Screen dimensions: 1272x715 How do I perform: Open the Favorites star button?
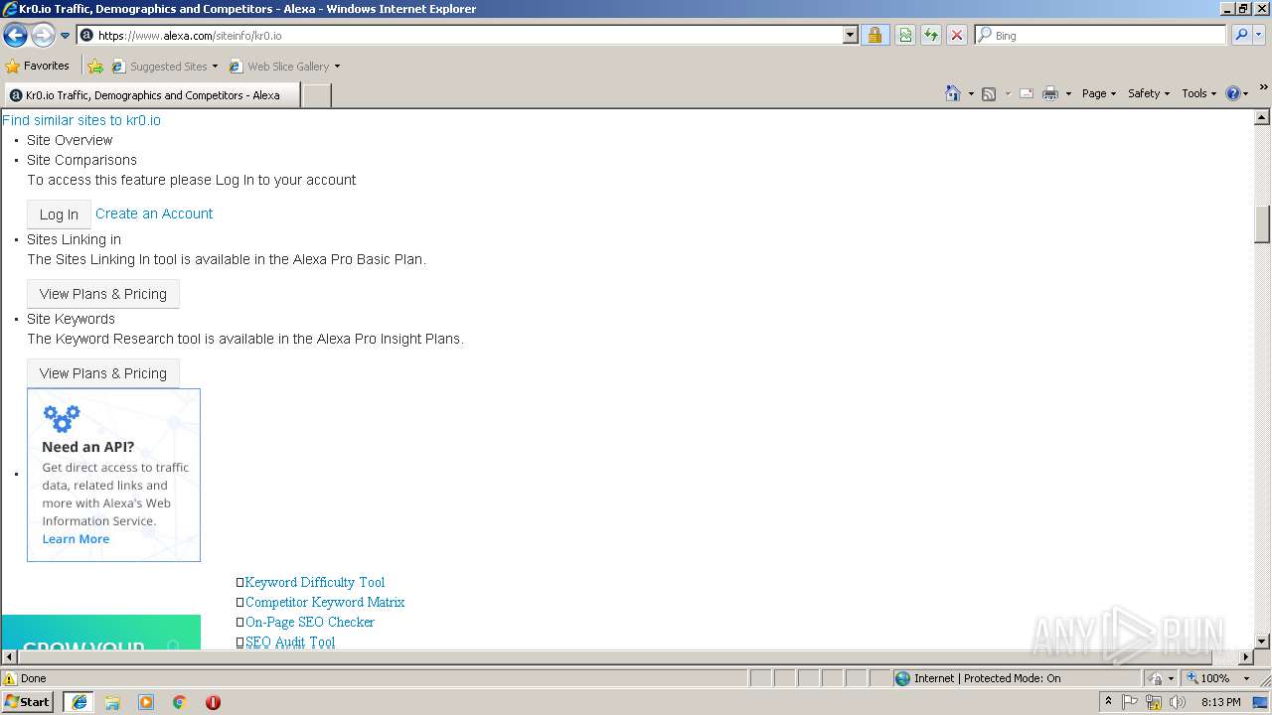[x=37, y=66]
